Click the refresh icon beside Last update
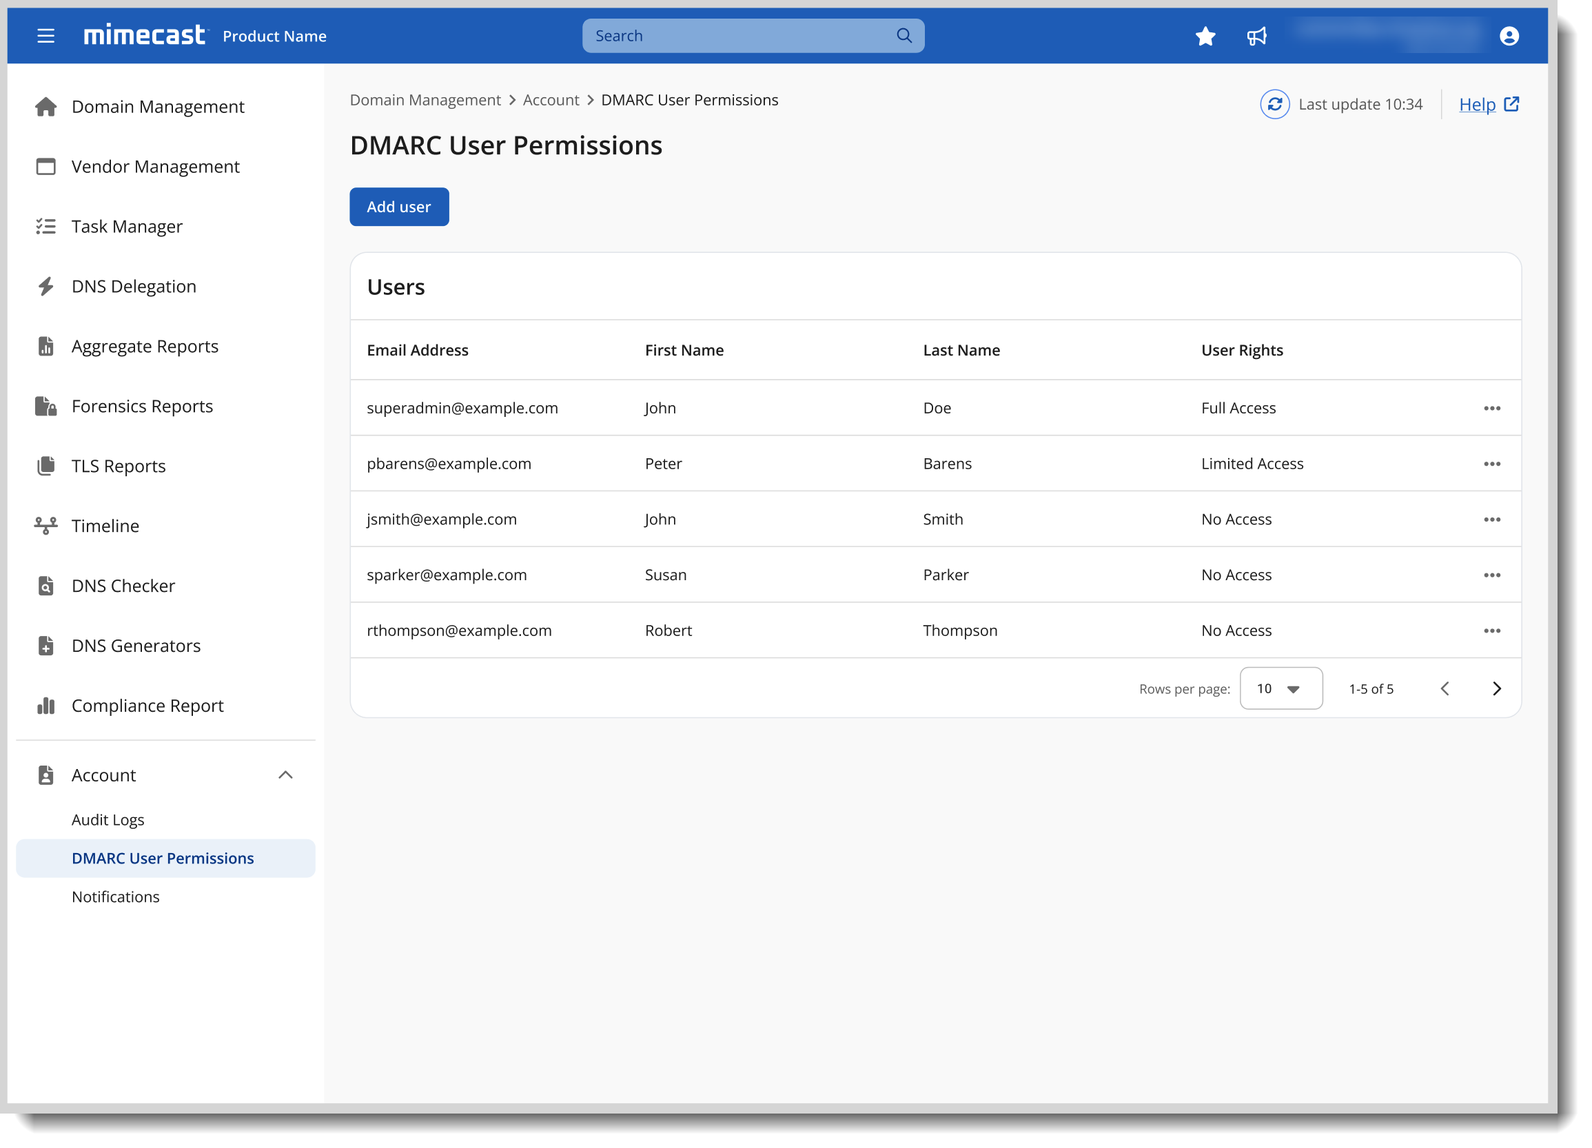 [1275, 105]
